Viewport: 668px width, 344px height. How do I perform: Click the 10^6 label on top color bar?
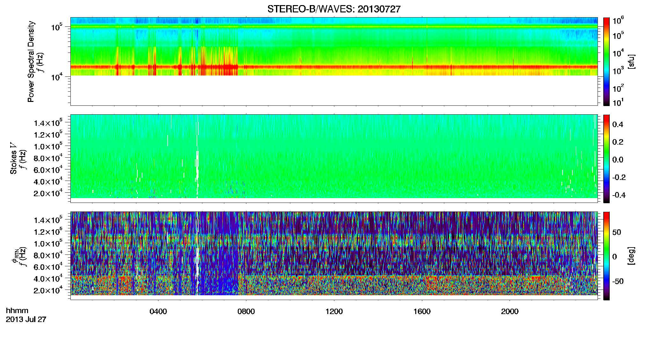pos(618,21)
